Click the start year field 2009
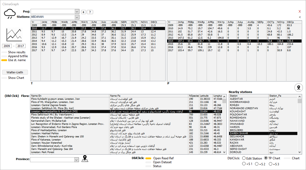Image resolution: width=306 pixels, height=170 pixels. pyautogui.click(x=7, y=46)
